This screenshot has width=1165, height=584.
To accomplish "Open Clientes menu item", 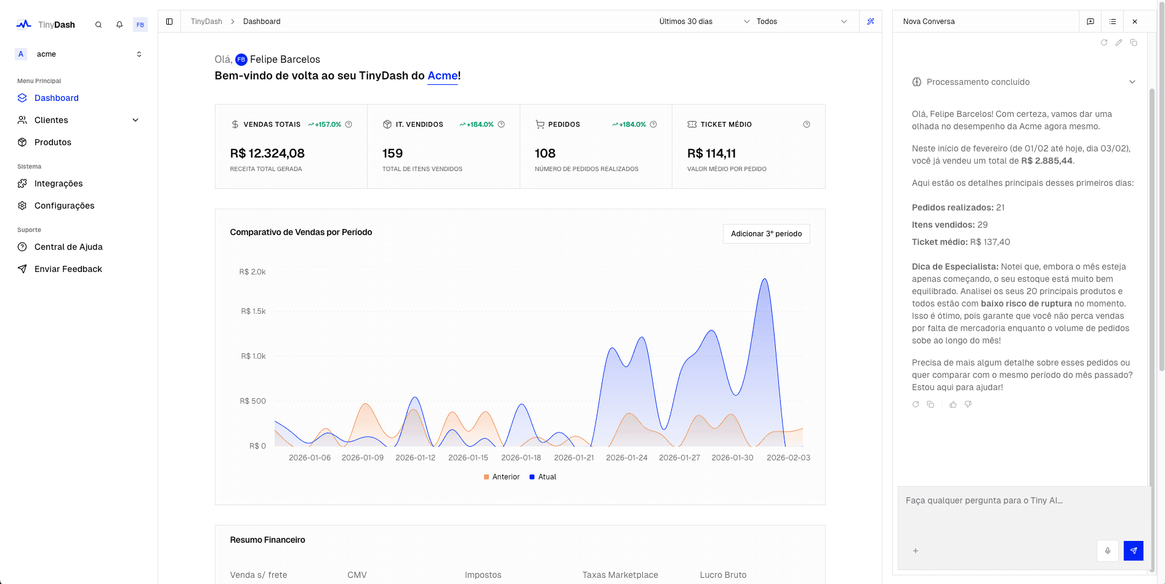I will point(52,120).
